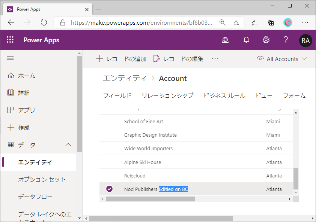Image resolution: width=316 pixels, height=222 pixels.
Task: Open the フォーム tab
Action: click(294, 96)
